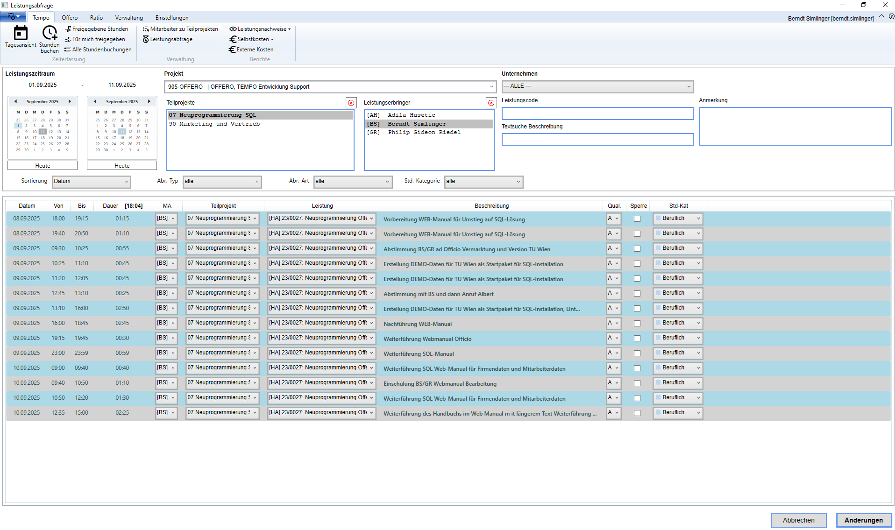Toggle Sperre for 08.09.2025 19:40 entry
895x530 pixels.
(637, 234)
